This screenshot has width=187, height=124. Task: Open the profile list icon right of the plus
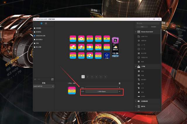tap(52, 79)
